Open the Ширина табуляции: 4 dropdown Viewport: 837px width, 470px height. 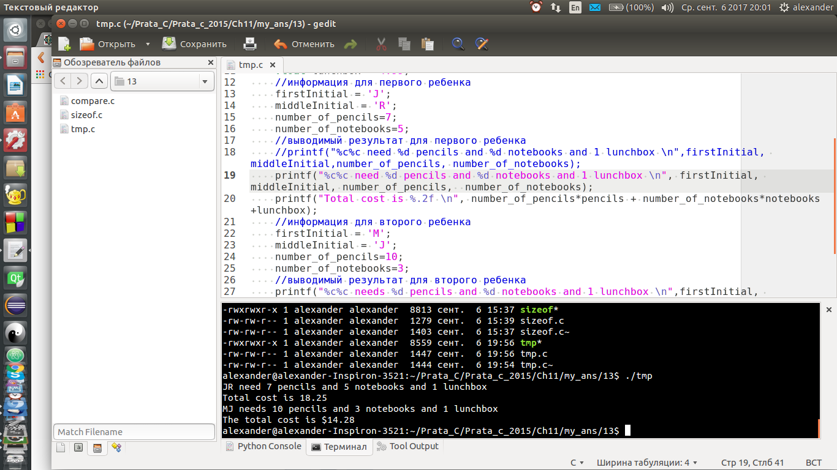pos(647,463)
